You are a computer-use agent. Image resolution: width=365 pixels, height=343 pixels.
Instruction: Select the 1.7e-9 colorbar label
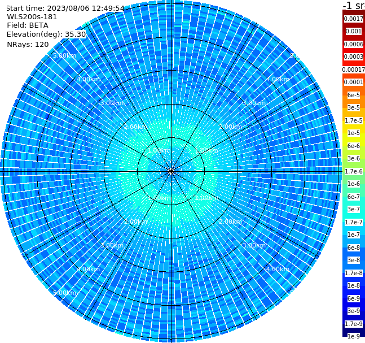pyautogui.click(x=354, y=324)
